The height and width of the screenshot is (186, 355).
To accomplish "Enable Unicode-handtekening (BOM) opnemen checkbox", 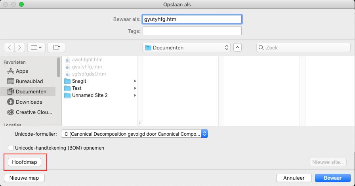I will [x=11, y=148].
